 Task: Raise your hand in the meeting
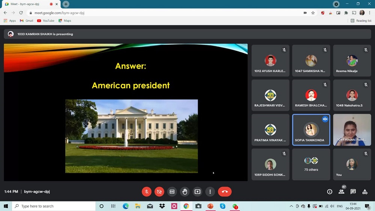pos(184,191)
